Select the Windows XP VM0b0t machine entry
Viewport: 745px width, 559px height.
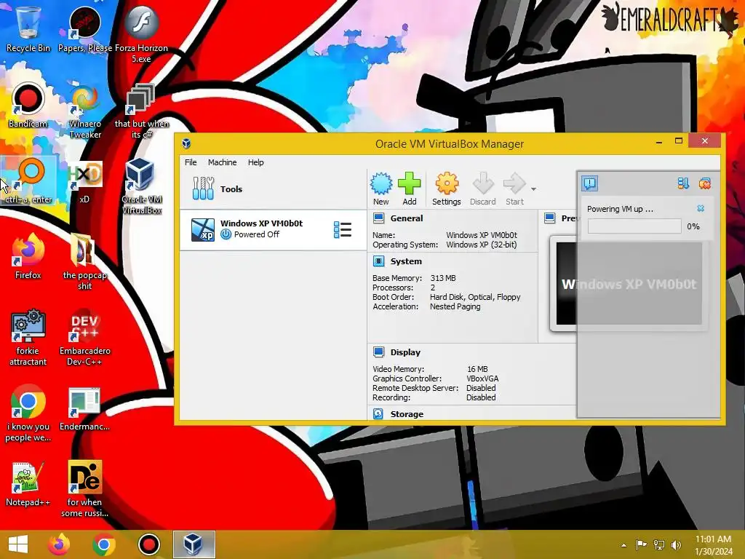[273, 229]
